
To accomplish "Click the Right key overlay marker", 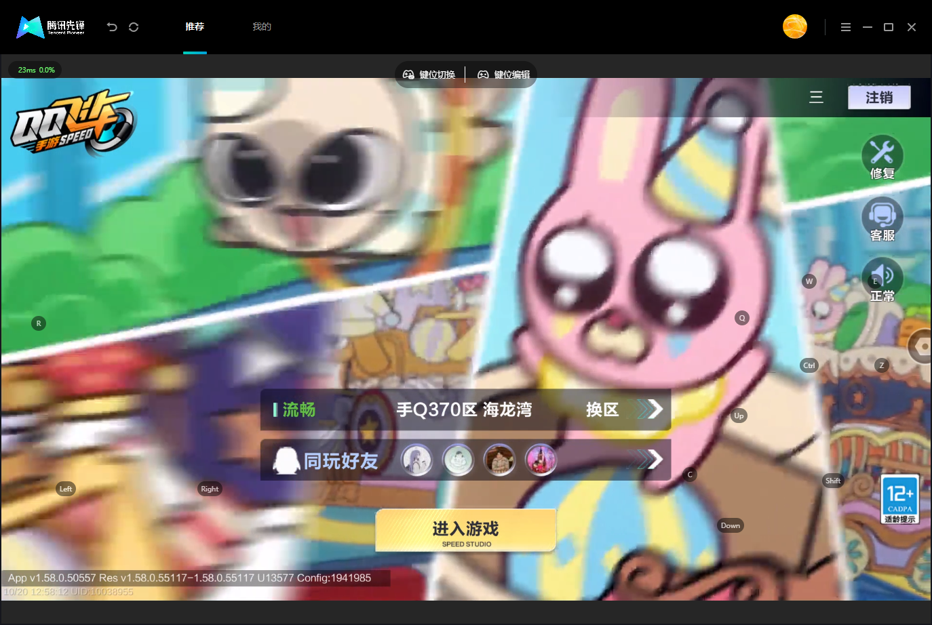I will pyautogui.click(x=210, y=489).
